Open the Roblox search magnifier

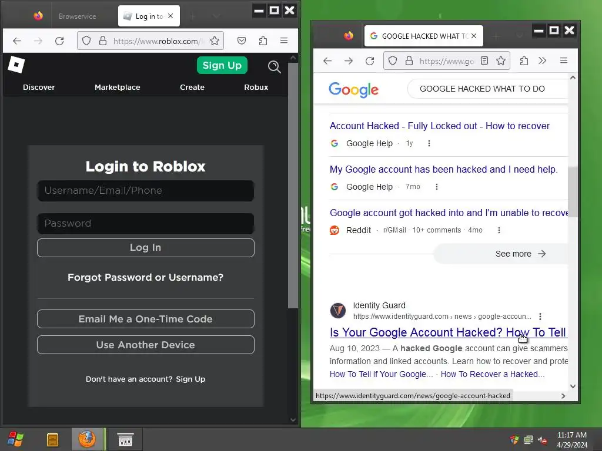(x=274, y=66)
